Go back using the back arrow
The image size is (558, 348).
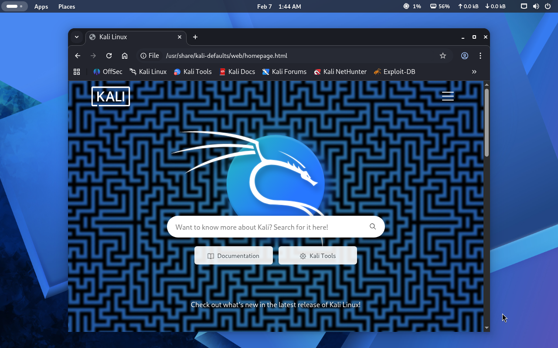78,56
